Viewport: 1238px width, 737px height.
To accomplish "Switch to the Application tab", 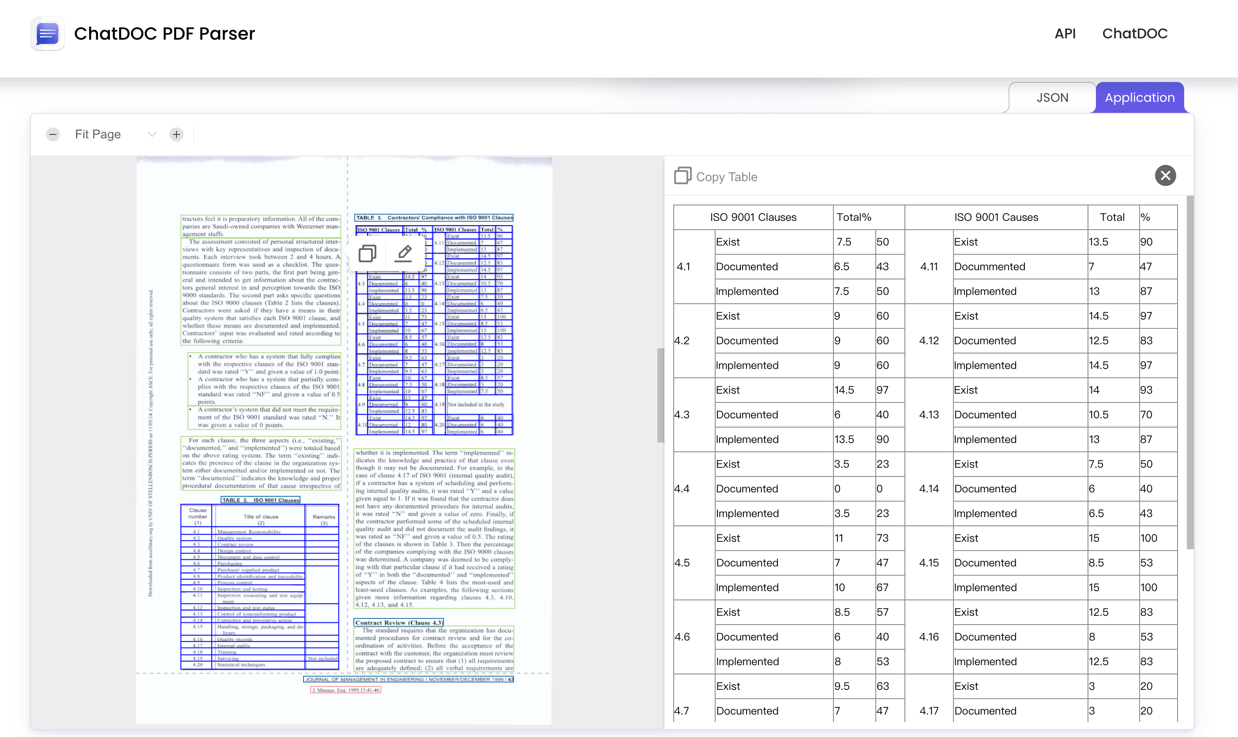I will (x=1139, y=98).
